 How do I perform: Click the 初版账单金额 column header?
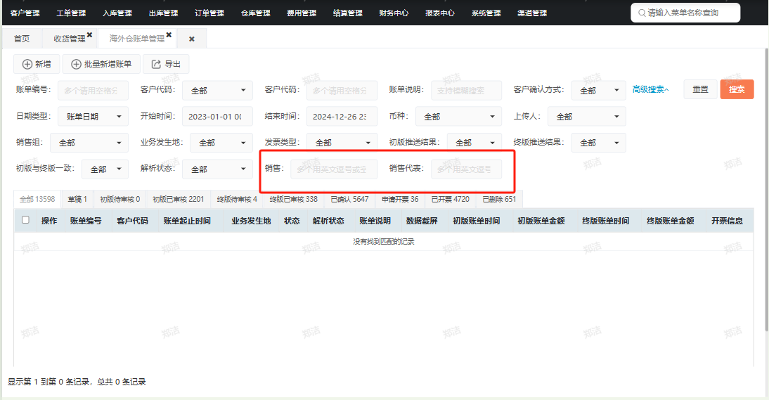541,221
